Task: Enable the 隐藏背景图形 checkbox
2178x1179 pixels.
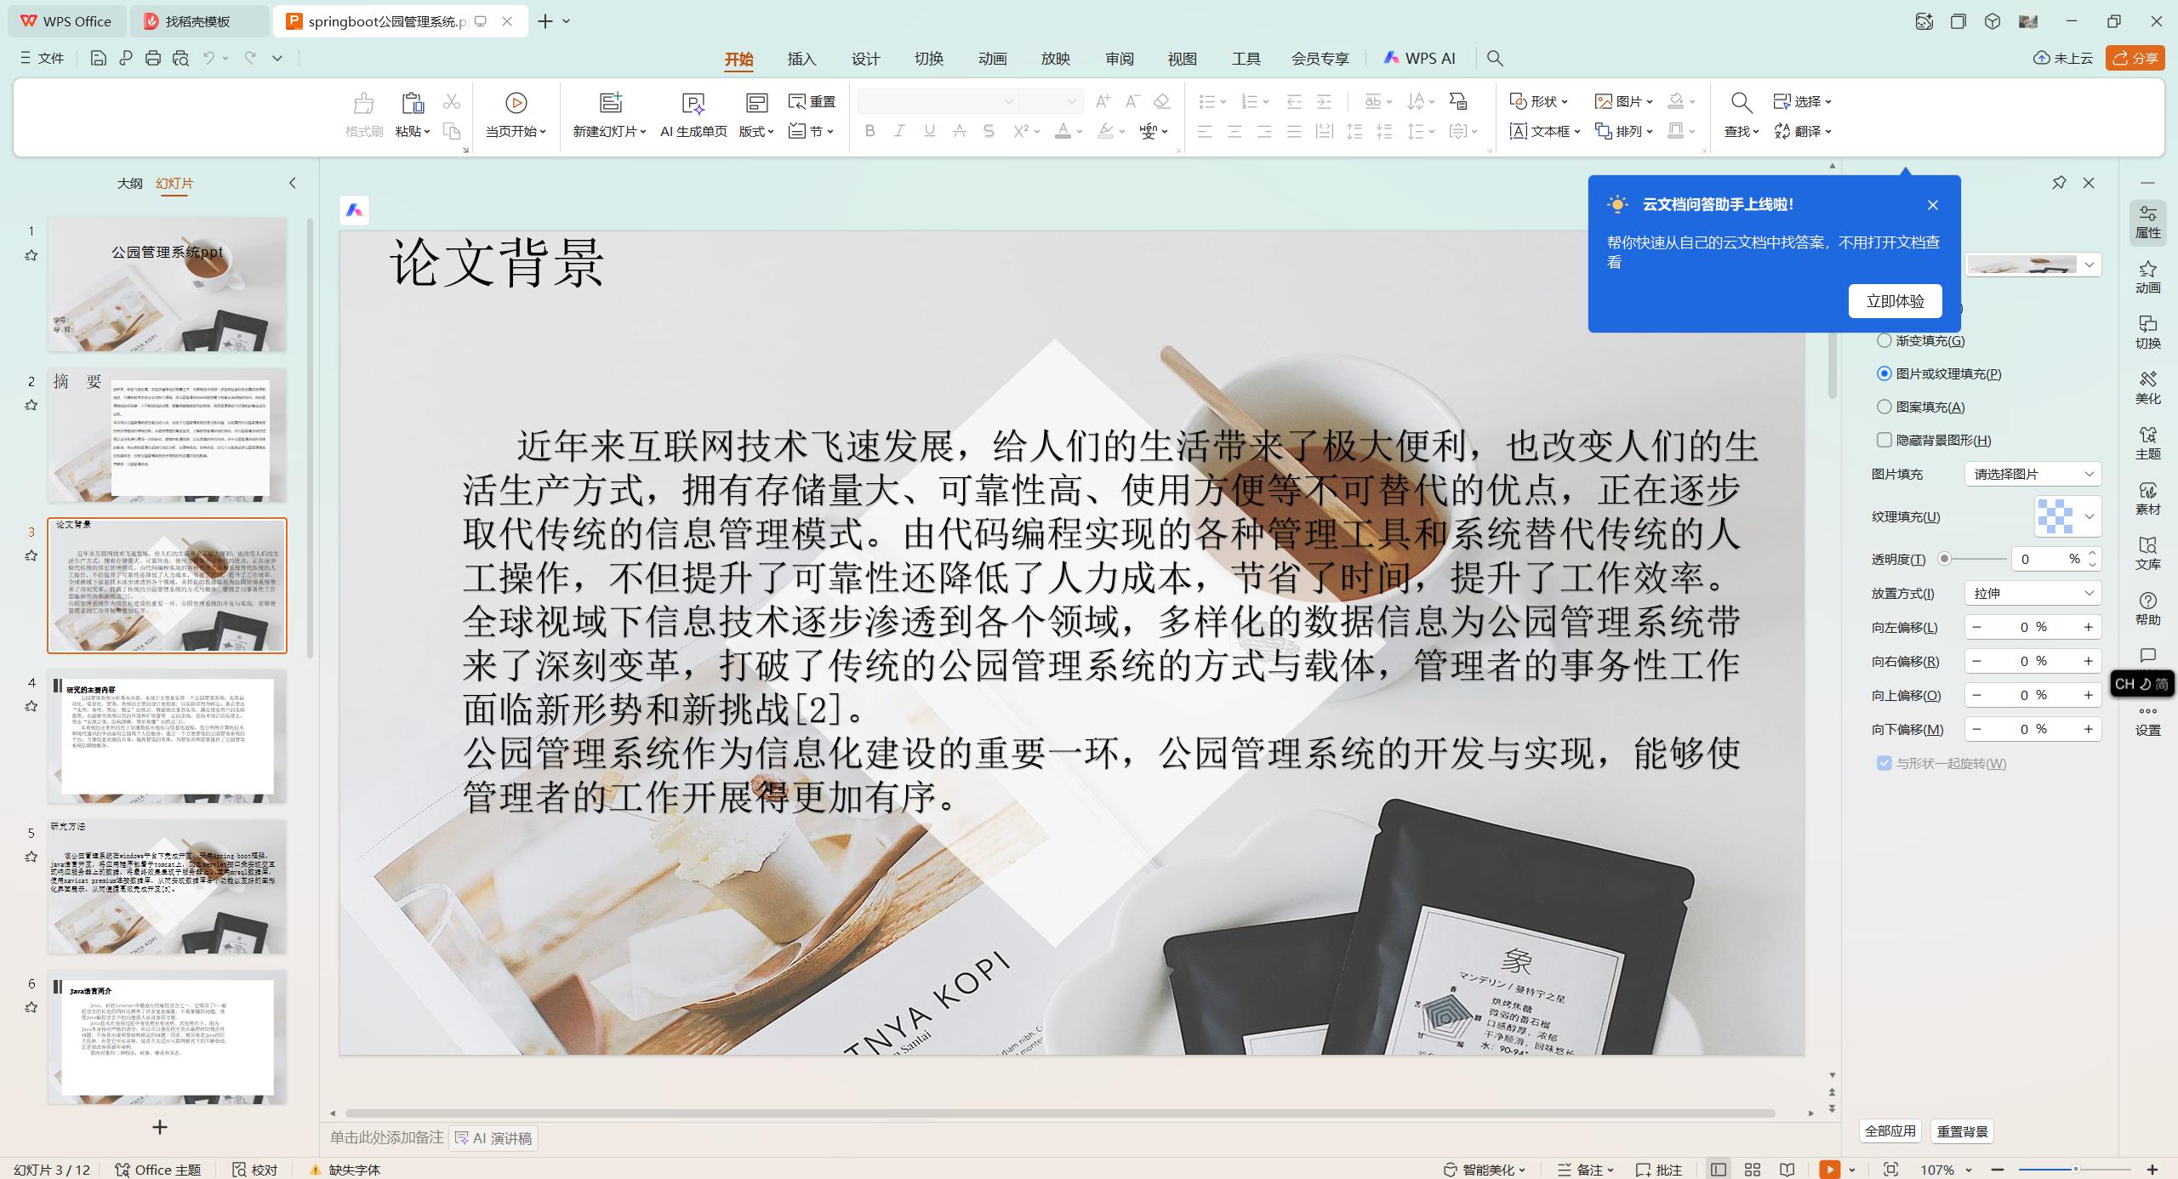Action: click(x=1884, y=440)
